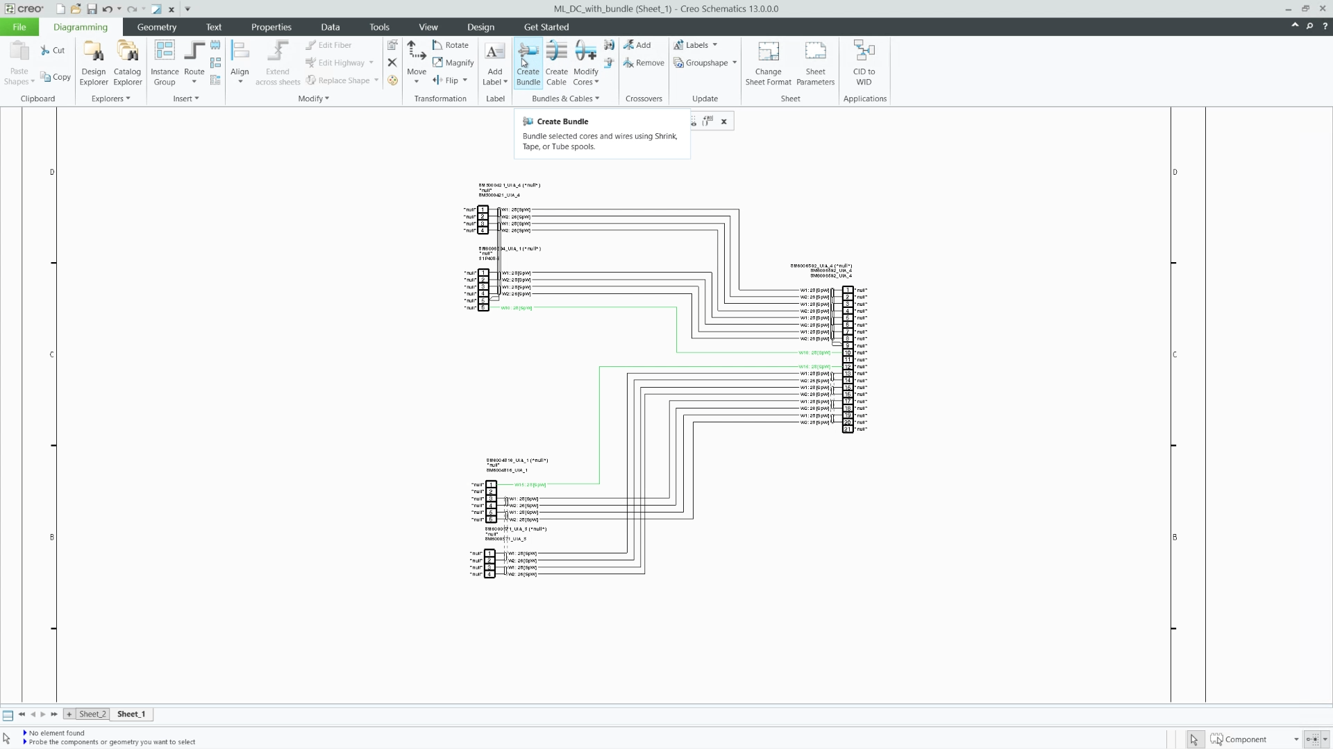Go to the last sheet arrow button
1333x749 pixels.
54,714
